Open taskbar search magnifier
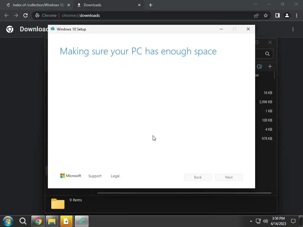The height and width of the screenshot is (227, 303). (23, 221)
